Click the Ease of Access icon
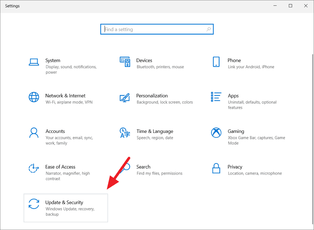This screenshot has width=314, height=230. [34, 168]
